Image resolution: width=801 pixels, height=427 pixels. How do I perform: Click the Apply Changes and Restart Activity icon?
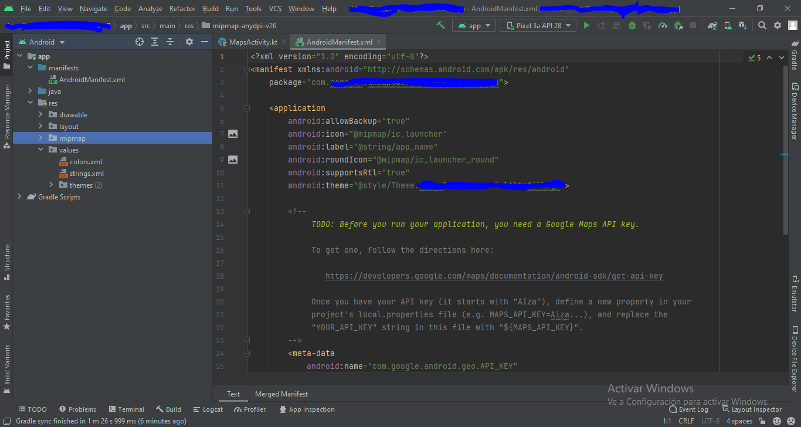point(602,25)
